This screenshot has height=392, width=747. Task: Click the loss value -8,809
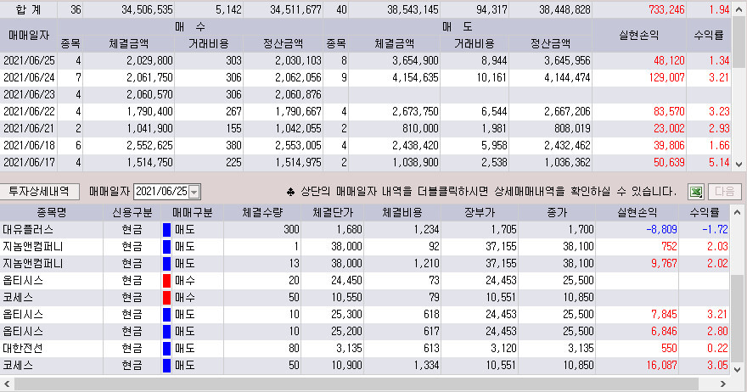click(x=661, y=230)
